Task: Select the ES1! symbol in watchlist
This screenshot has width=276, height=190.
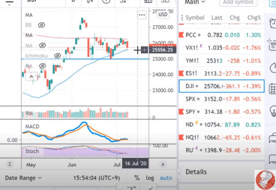Action: [191, 73]
